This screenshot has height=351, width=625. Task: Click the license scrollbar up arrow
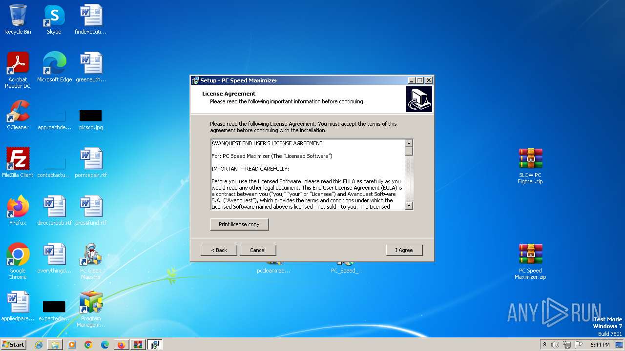(409, 143)
